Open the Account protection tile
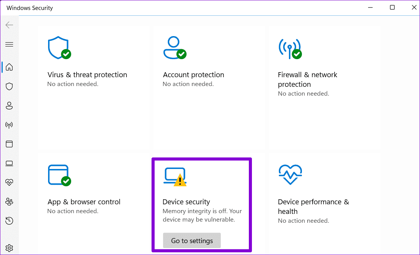 click(x=193, y=75)
